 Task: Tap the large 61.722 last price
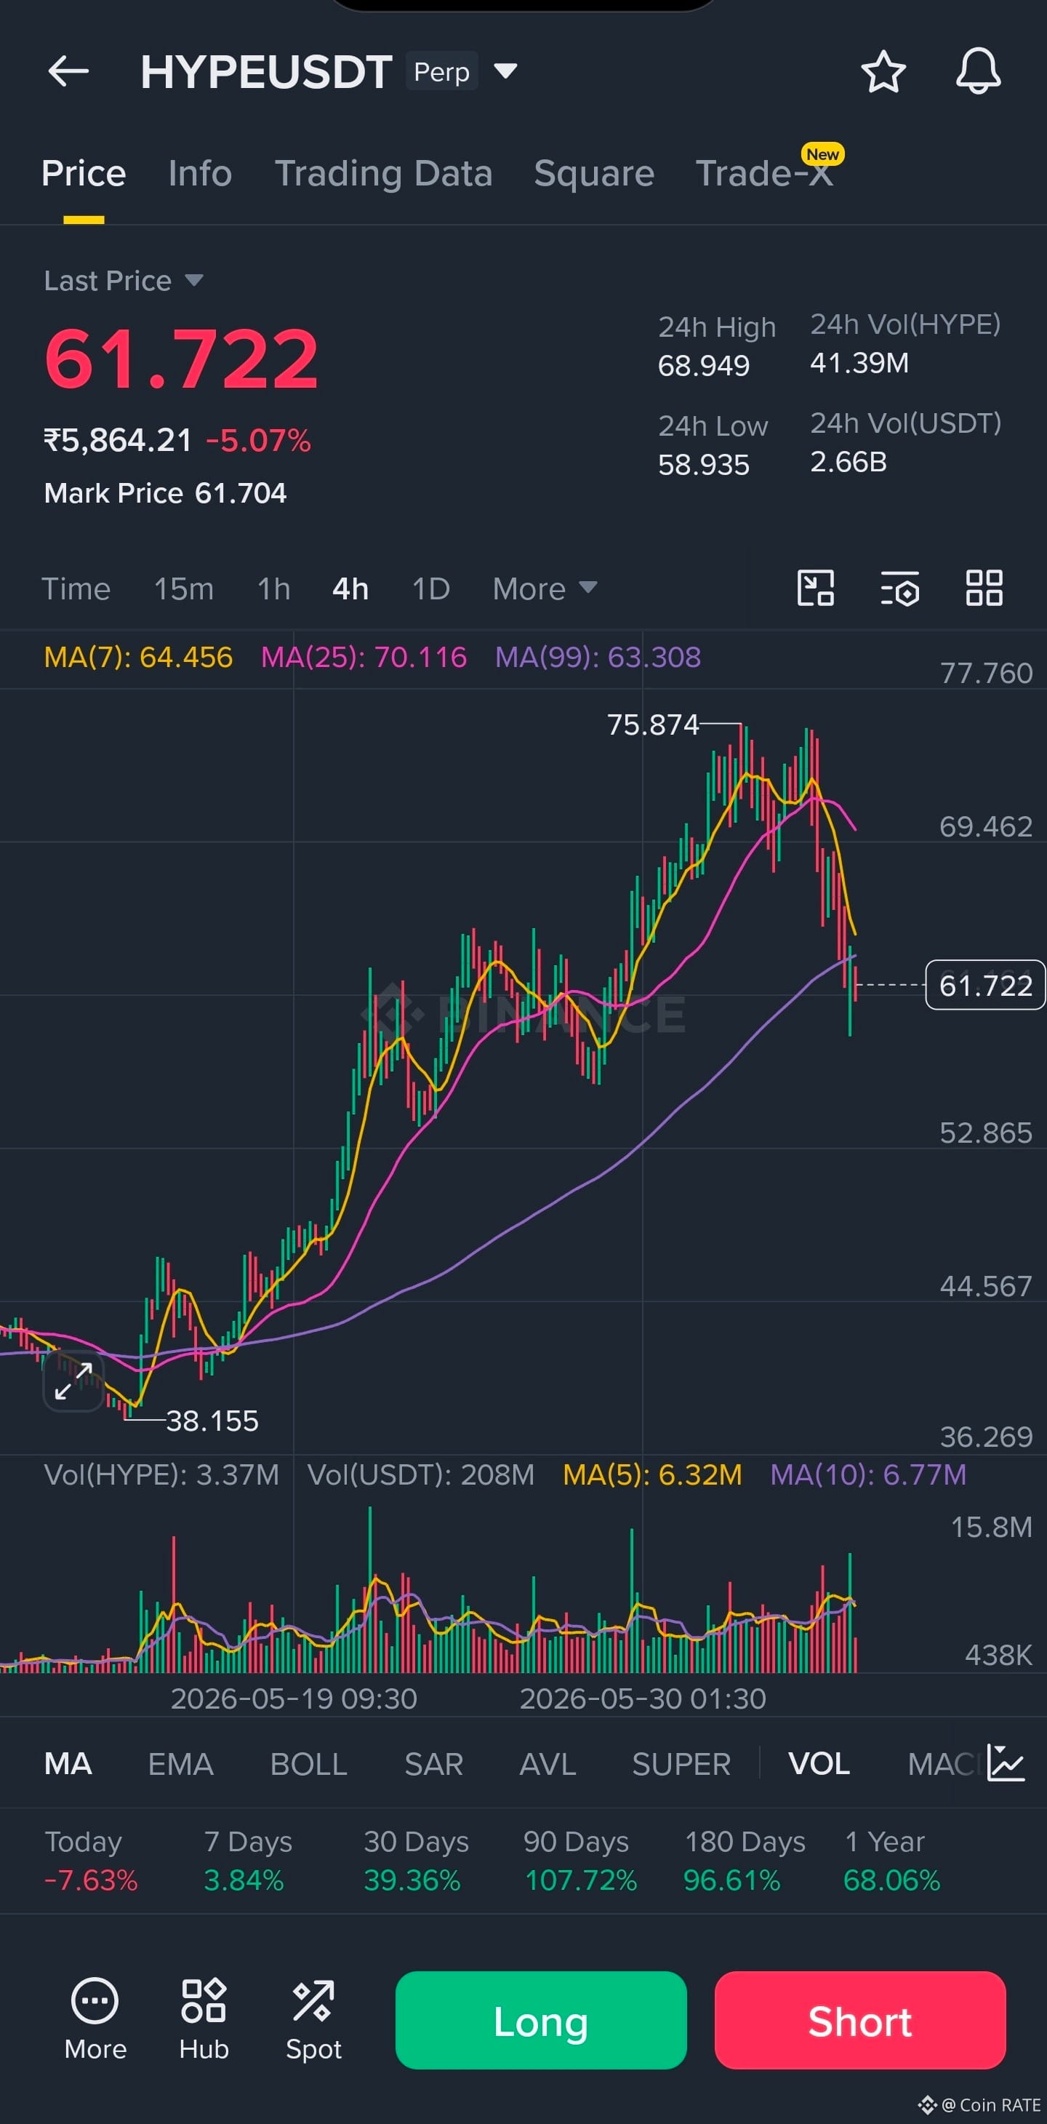pyautogui.click(x=181, y=358)
